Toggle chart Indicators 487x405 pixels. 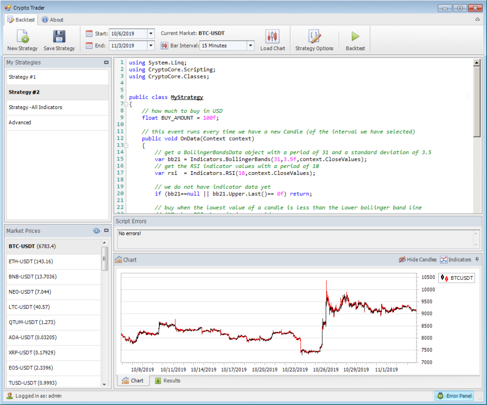[x=455, y=260]
